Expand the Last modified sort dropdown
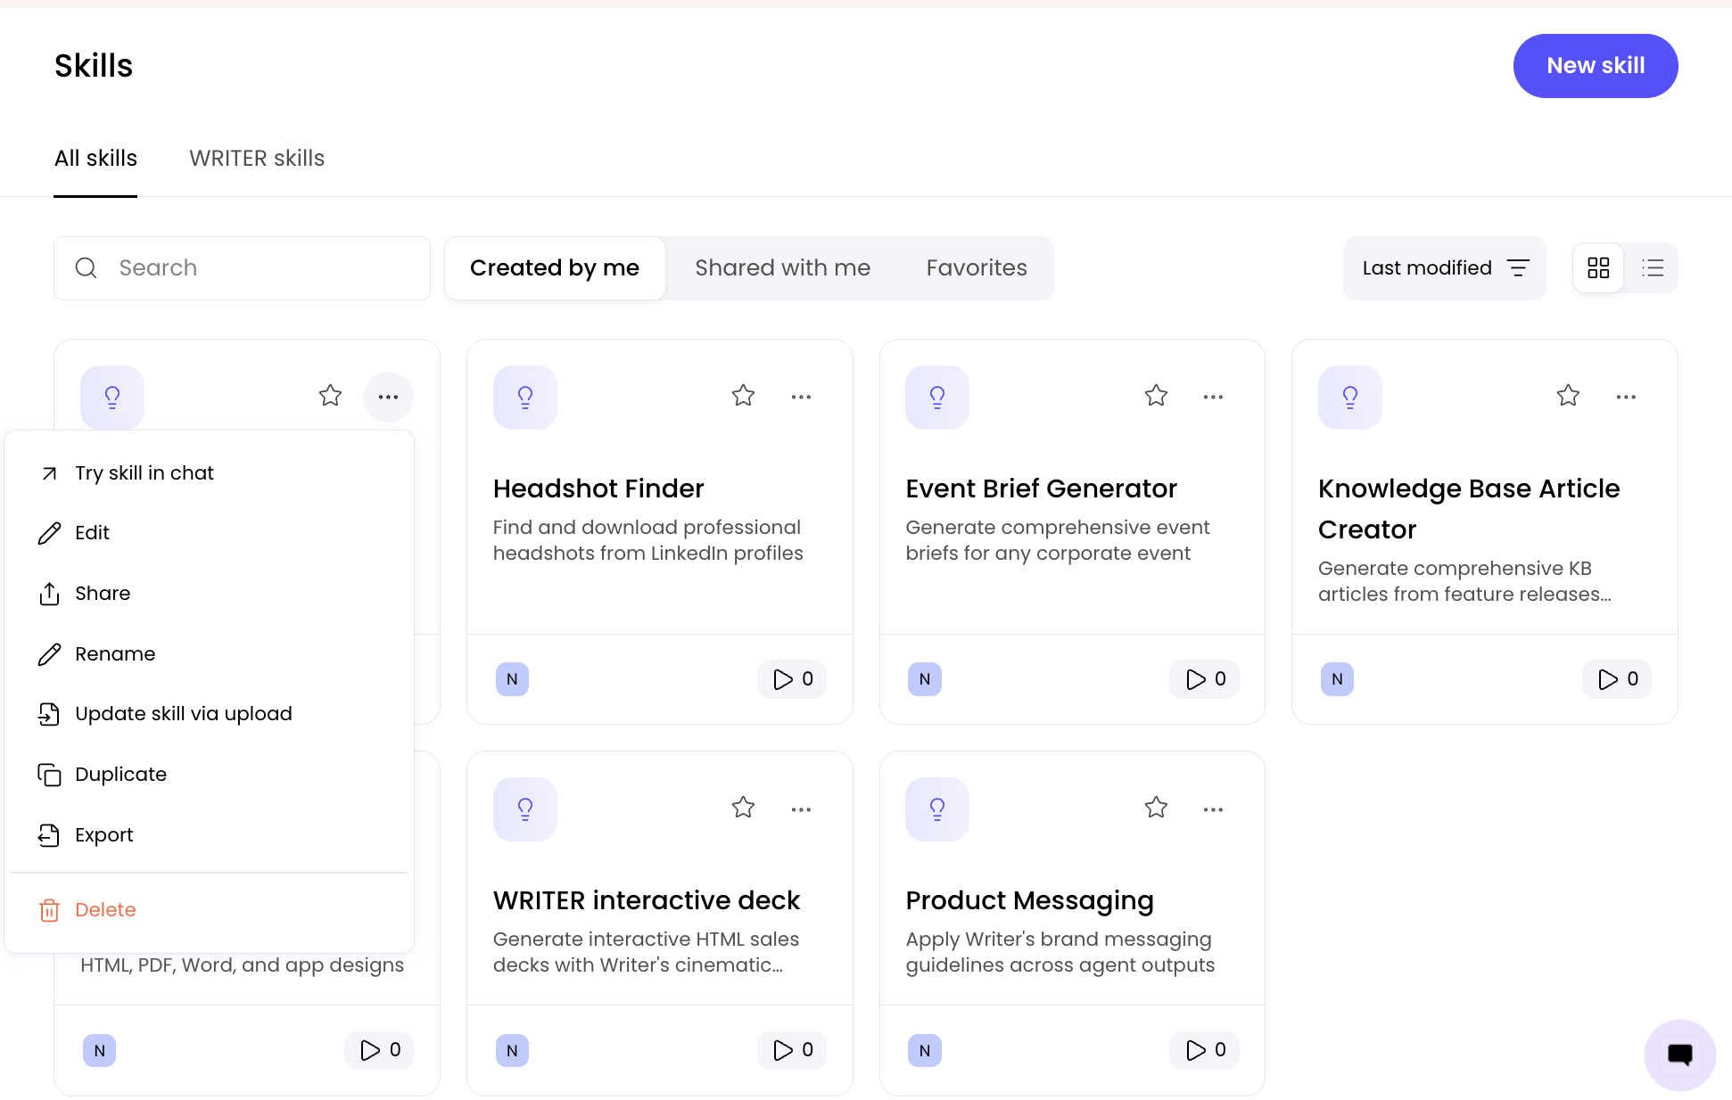Screen dimensions: 1732x1100 (1445, 268)
